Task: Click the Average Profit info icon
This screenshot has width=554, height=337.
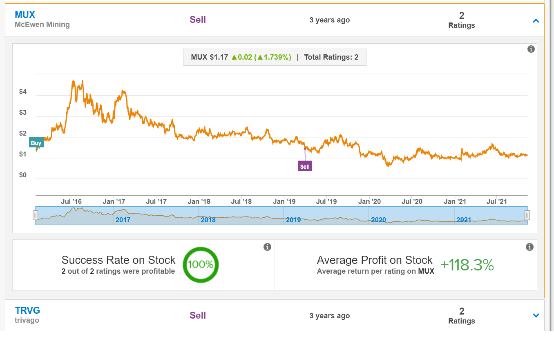Action: point(529,247)
